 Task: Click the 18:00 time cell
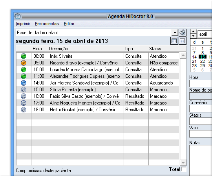click(x=39, y=110)
